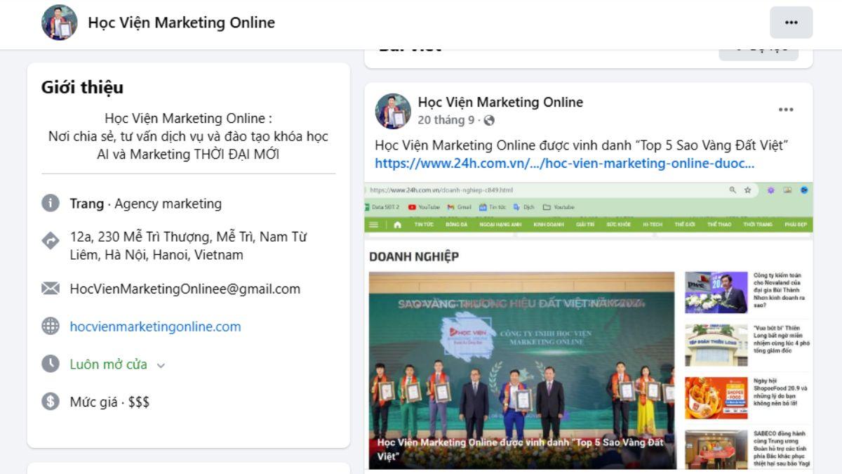
Task: Select THỂ THAO in the green nav bar
Action: [x=720, y=225]
